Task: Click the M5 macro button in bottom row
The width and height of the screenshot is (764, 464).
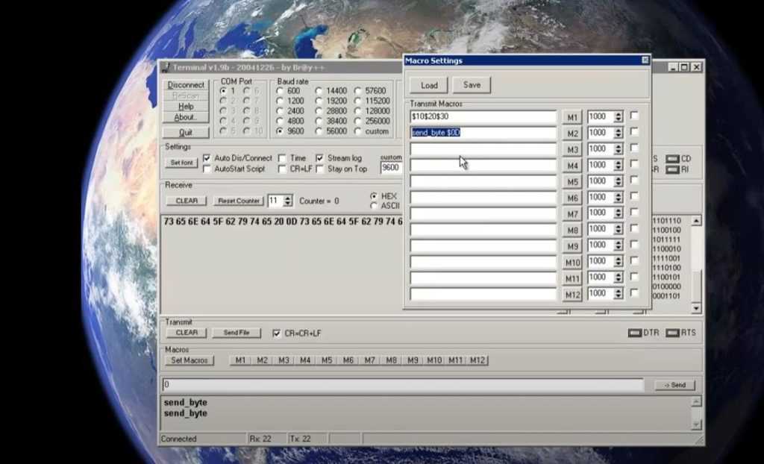Action: 327,360
